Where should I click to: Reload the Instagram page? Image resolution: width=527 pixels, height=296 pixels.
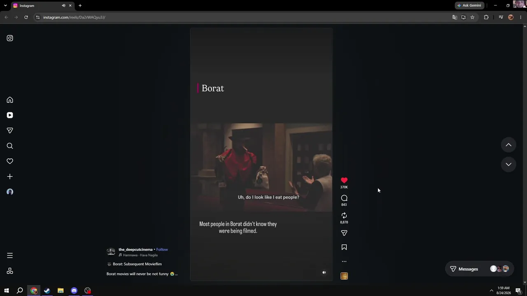[26, 17]
